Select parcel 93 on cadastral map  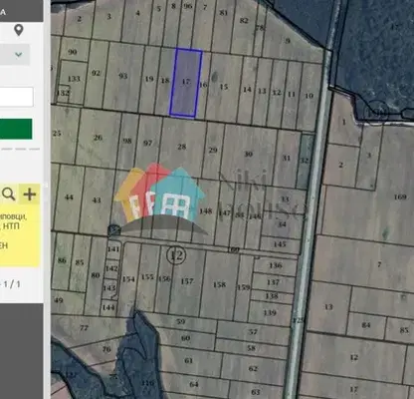click(x=123, y=76)
